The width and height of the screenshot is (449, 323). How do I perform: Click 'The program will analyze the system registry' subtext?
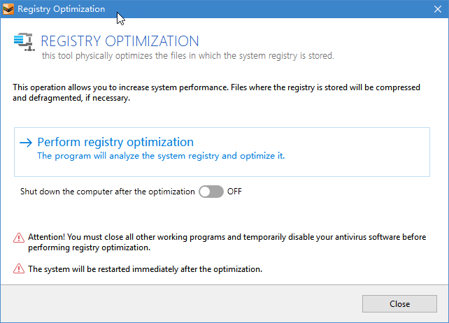[161, 156]
